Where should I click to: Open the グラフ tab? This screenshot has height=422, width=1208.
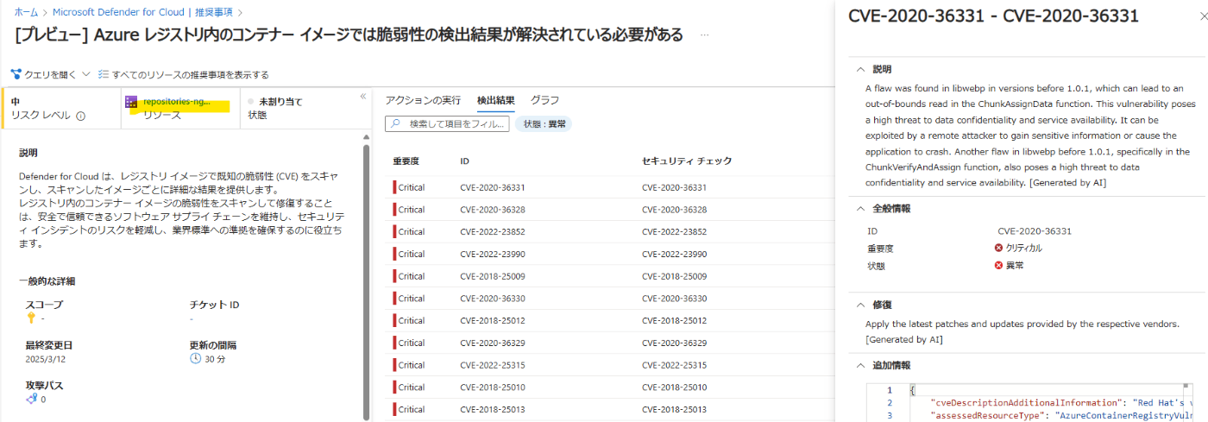545,100
